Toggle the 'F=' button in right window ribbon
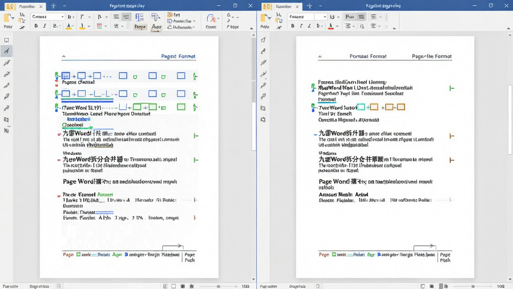 [x=349, y=17]
